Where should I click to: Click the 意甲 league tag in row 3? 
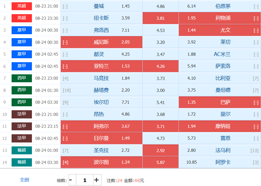(x=22, y=30)
